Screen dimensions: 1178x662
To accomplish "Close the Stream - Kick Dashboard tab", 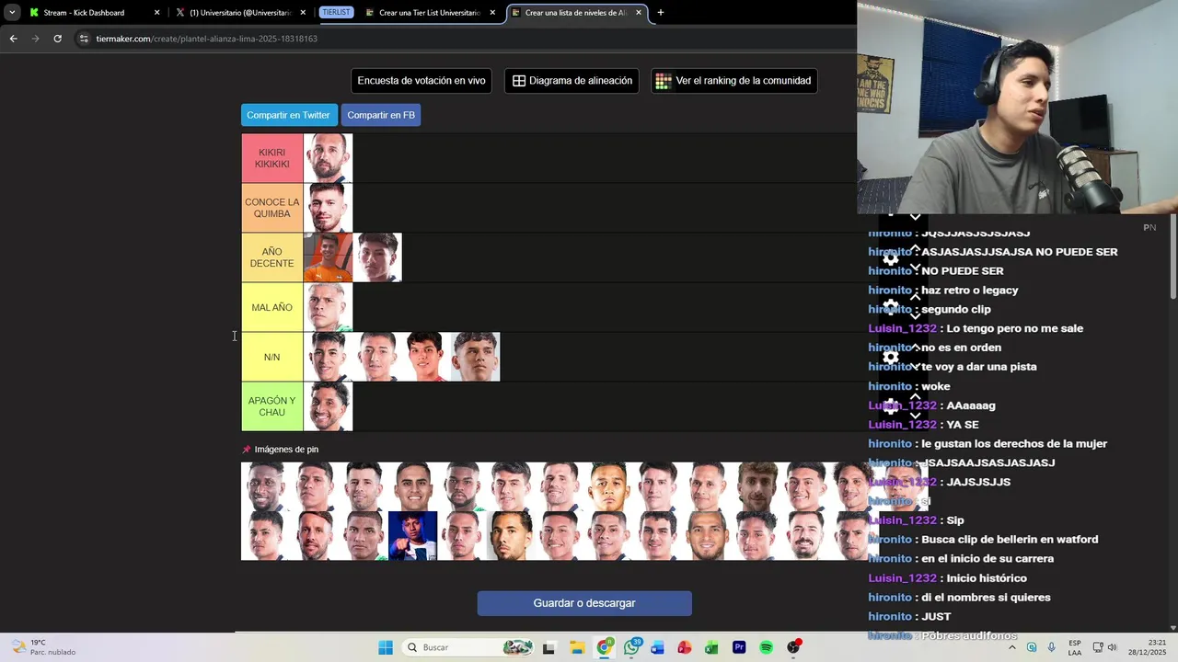I will coord(156,13).
